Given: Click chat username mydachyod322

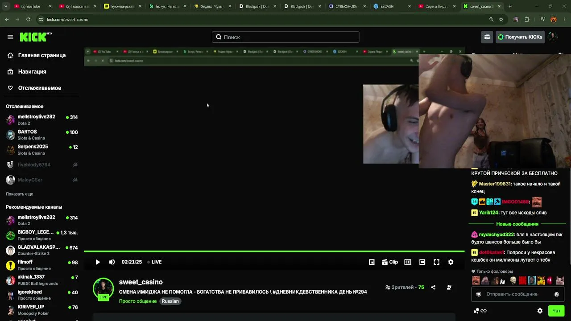Looking at the screenshot, I should (x=497, y=235).
